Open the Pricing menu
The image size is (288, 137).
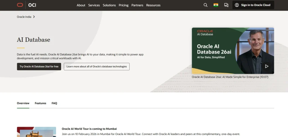[x=124, y=5]
